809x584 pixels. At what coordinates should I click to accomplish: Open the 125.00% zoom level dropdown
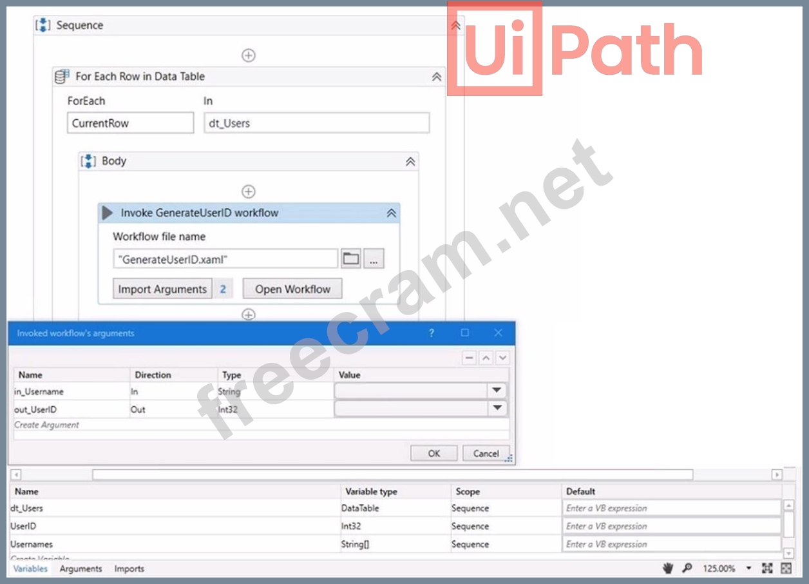[748, 569]
